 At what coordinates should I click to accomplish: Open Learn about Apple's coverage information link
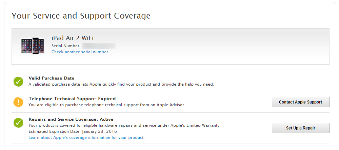[x=86, y=138]
